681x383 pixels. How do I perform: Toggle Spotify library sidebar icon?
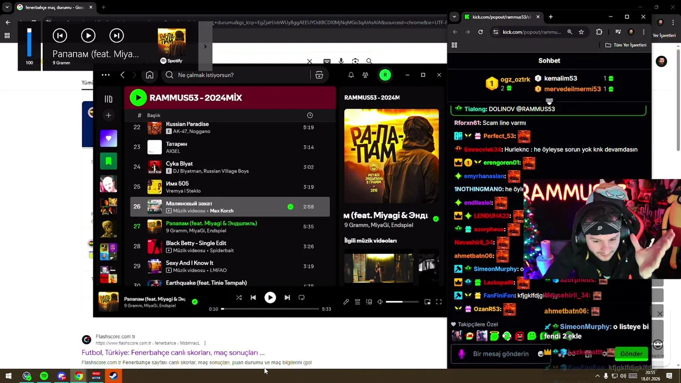[x=109, y=99]
